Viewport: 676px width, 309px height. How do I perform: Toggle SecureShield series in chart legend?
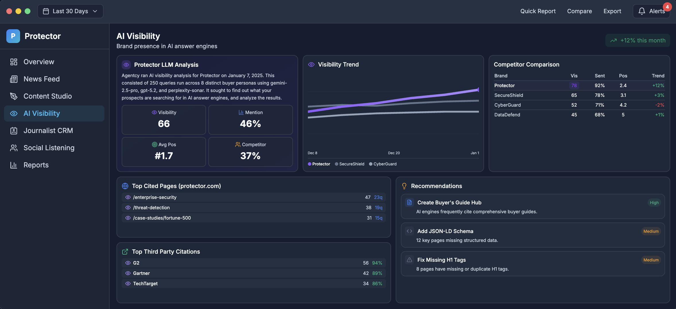(x=349, y=164)
